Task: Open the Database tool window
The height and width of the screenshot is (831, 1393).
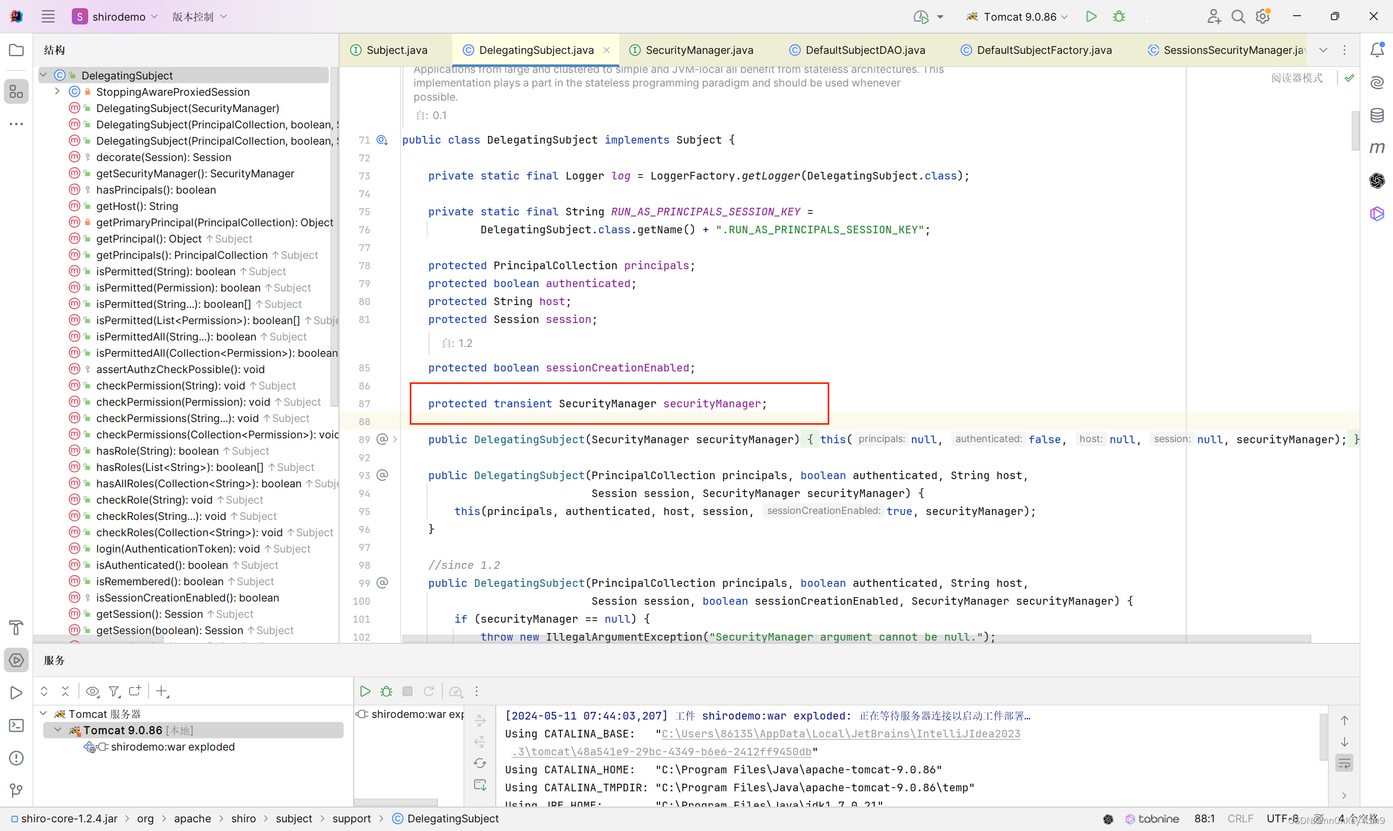Action: click(1377, 115)
